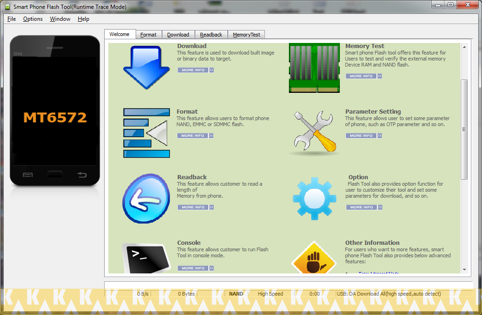This screenshot has width=482, height=315.
Task: Click the phone's home key
Action: click(x=55, y=175)
